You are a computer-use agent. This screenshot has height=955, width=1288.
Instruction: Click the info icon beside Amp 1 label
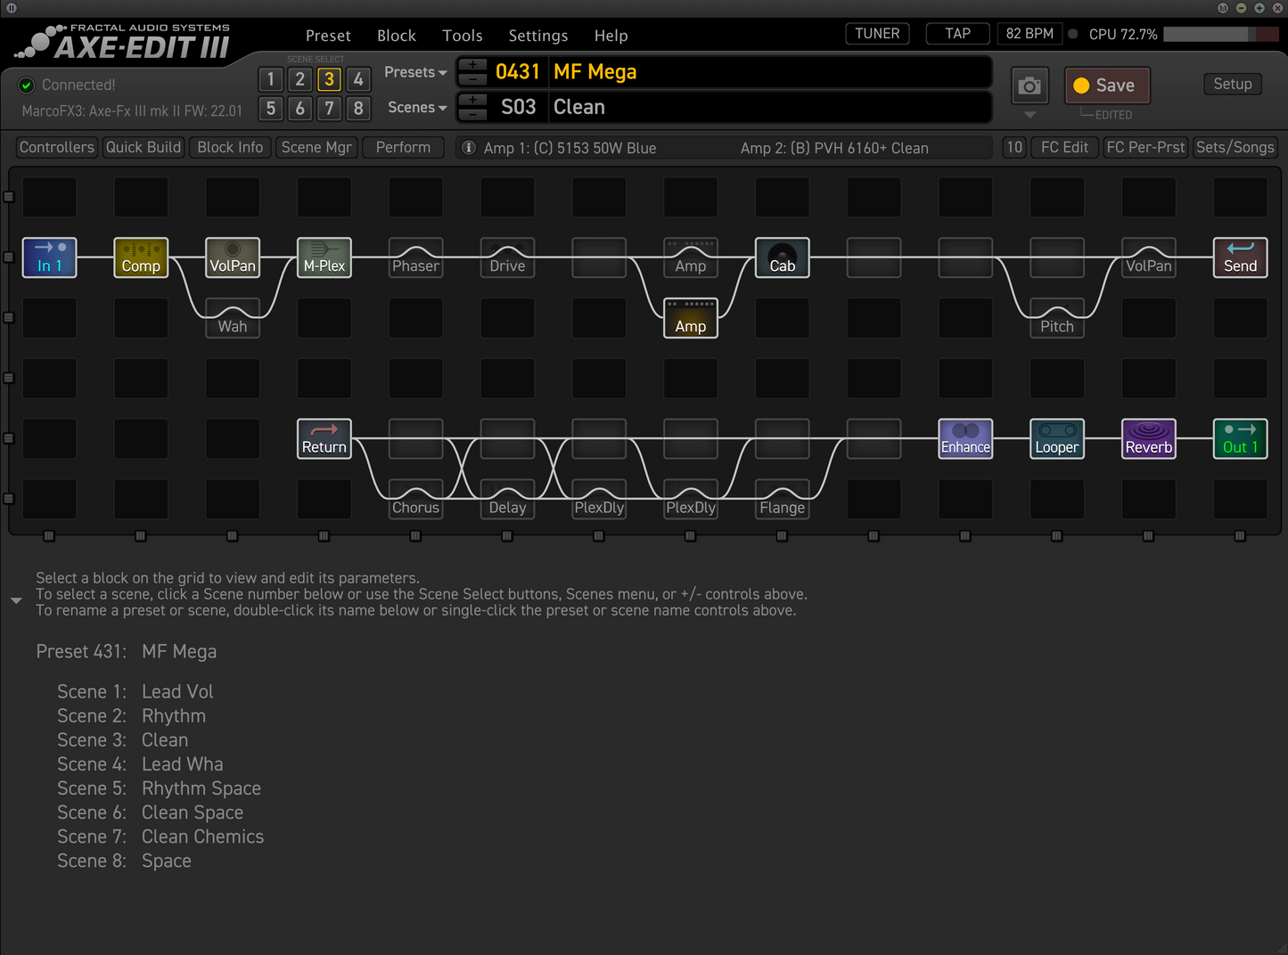[469, 148]
